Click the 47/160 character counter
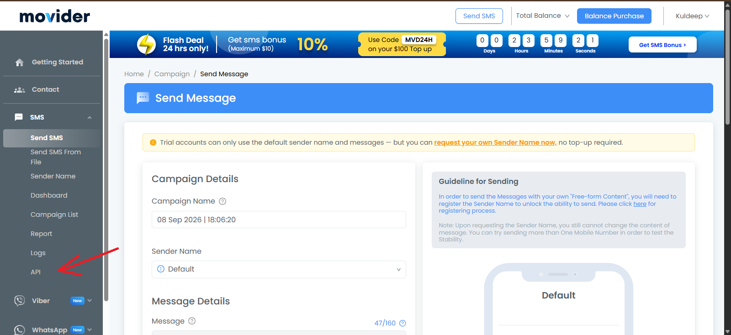Viewport: 731px width, 335px height. [x=385, y=323]
